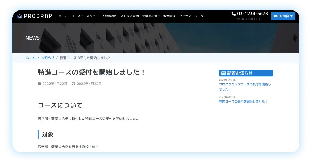312x164 pixels.
Task: Click the article title 特進コースの受付を開始しました！
Action: pos(91,72)
